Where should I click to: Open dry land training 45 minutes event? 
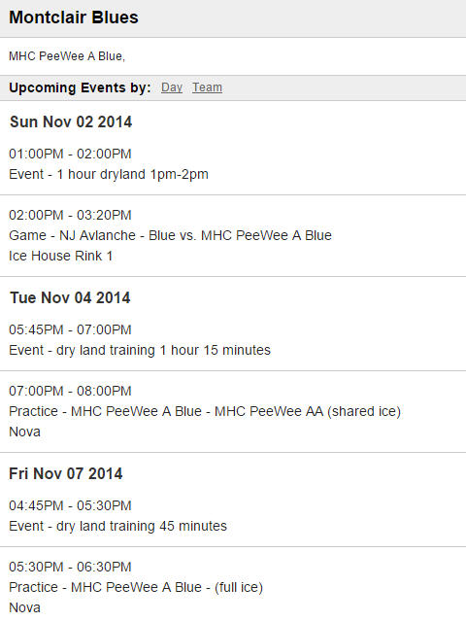(x=117, y=526)
